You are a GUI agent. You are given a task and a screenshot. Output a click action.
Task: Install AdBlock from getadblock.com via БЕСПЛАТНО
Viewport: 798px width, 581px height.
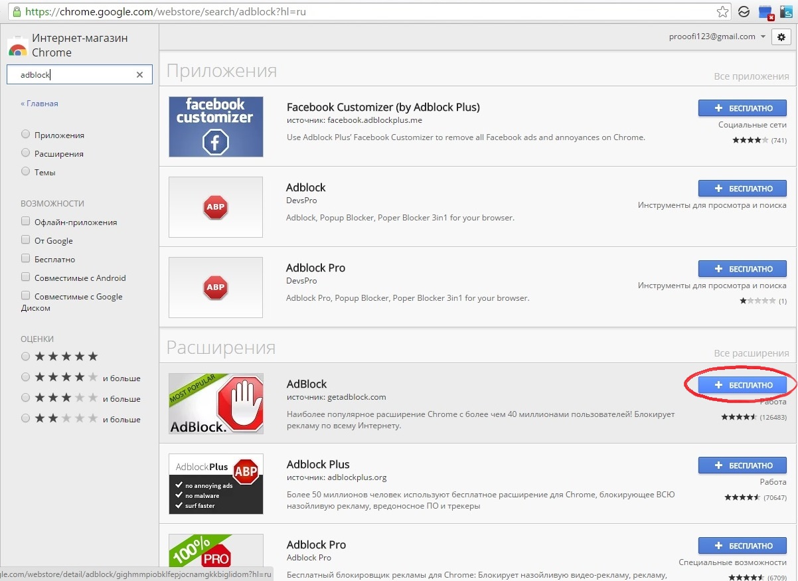742,385
